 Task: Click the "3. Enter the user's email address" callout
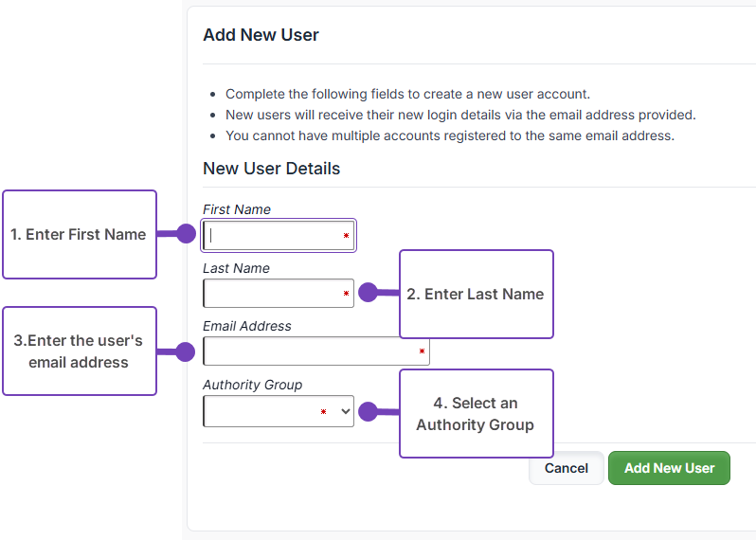pyautogui.click(x=79, y=351)
